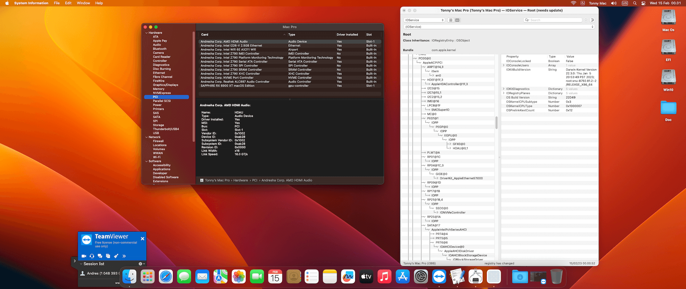Open Safari from the Dock
The image size is (686, 289).
(166, 277)
